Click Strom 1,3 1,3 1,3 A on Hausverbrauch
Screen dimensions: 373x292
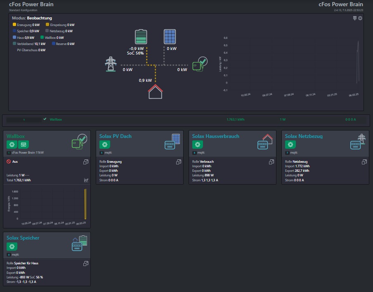coord(205,180)
